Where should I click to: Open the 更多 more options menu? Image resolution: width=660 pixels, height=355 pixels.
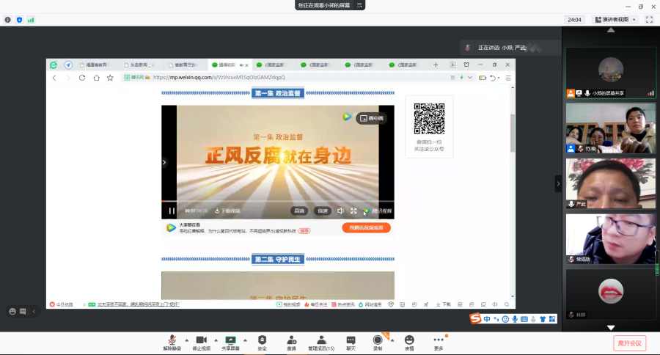tap(439, 343)
